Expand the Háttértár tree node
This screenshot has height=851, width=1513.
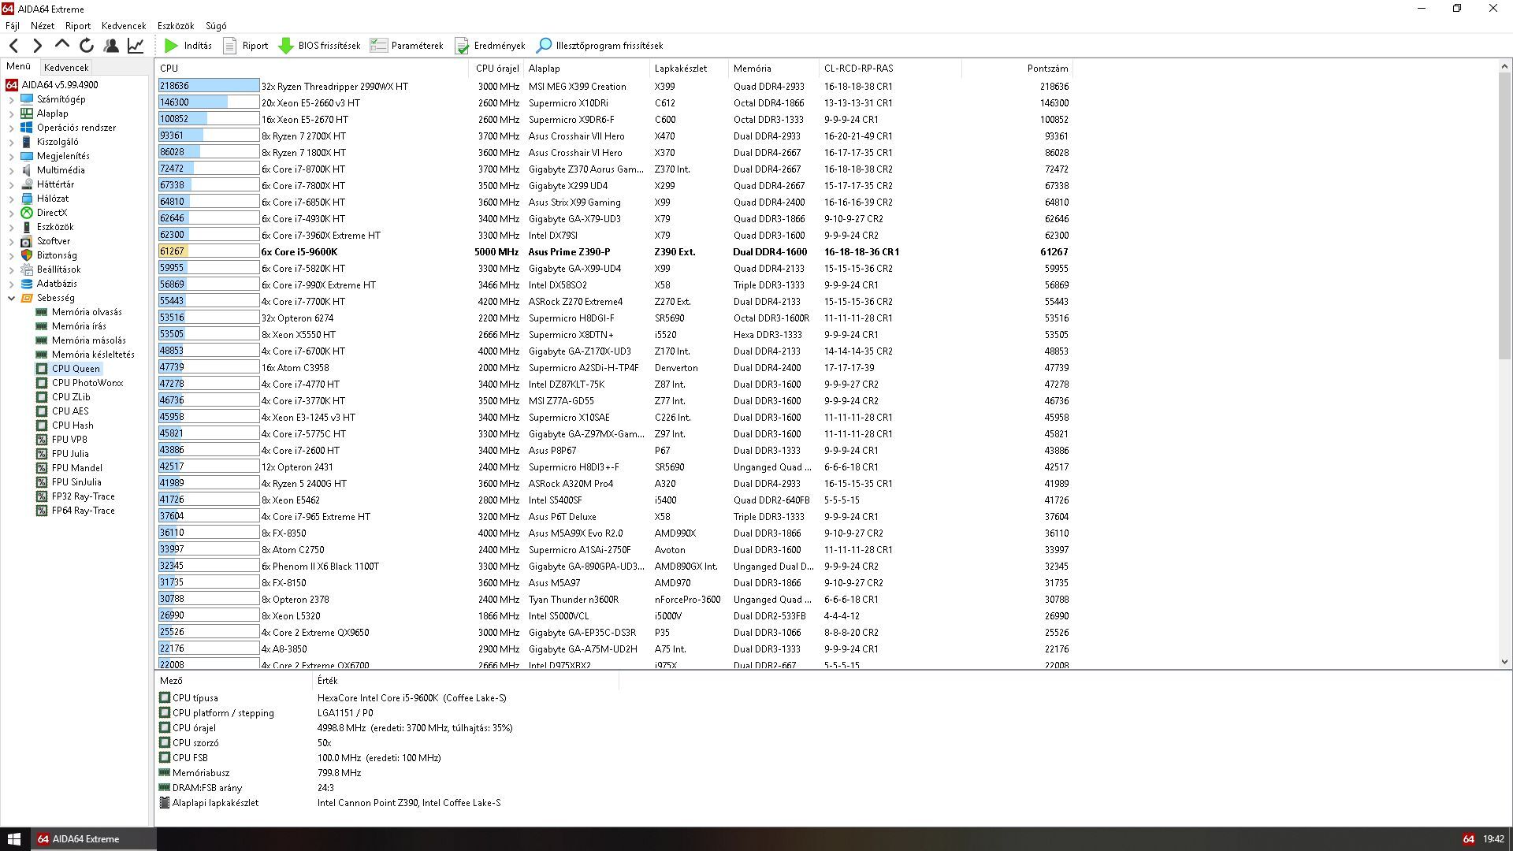click(11, 184)
